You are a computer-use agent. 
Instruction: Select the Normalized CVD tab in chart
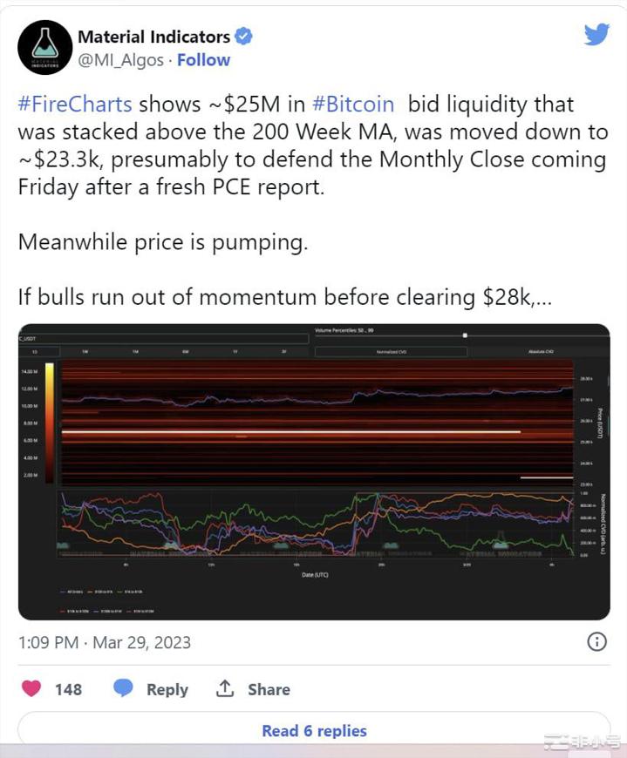(x=391, y=352)
